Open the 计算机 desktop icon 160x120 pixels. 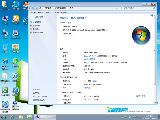click(x=5, y=20)
